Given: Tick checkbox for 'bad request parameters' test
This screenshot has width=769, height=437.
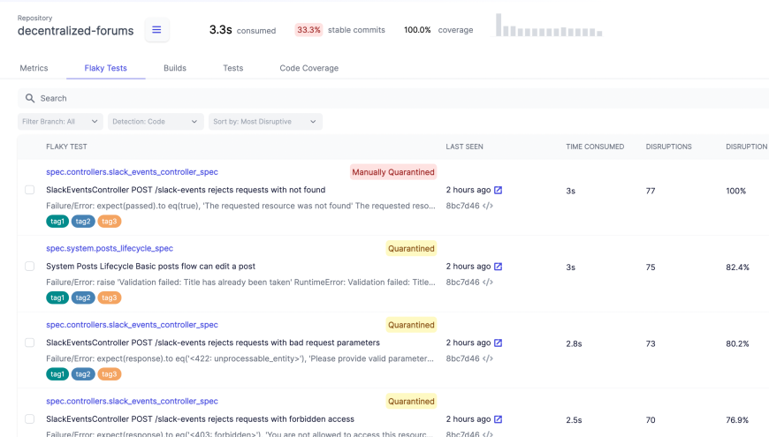Looking at the screenshot, I should tap(29, 343).
